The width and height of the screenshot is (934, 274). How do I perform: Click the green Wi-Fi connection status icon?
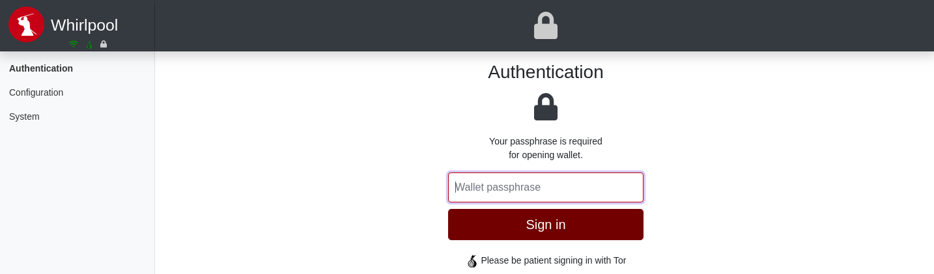(74, 44)
